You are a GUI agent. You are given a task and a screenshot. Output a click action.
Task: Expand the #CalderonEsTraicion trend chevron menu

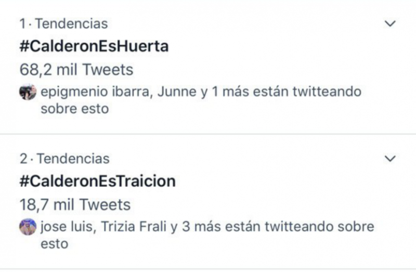(389, 159)
